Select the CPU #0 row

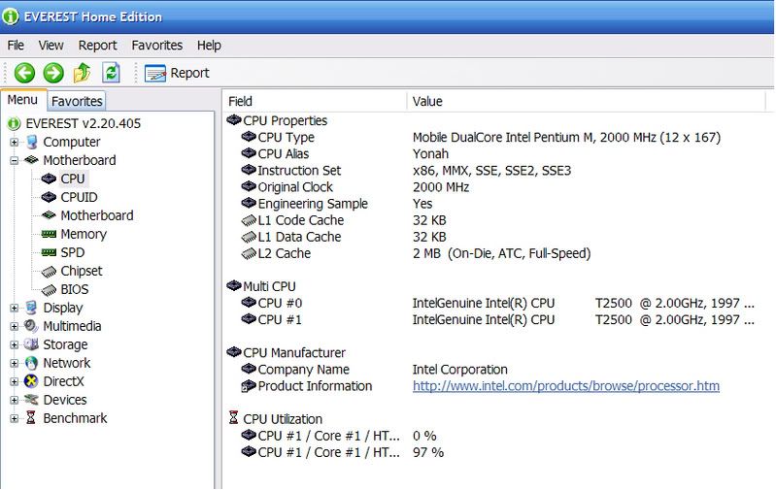point(498,303)
